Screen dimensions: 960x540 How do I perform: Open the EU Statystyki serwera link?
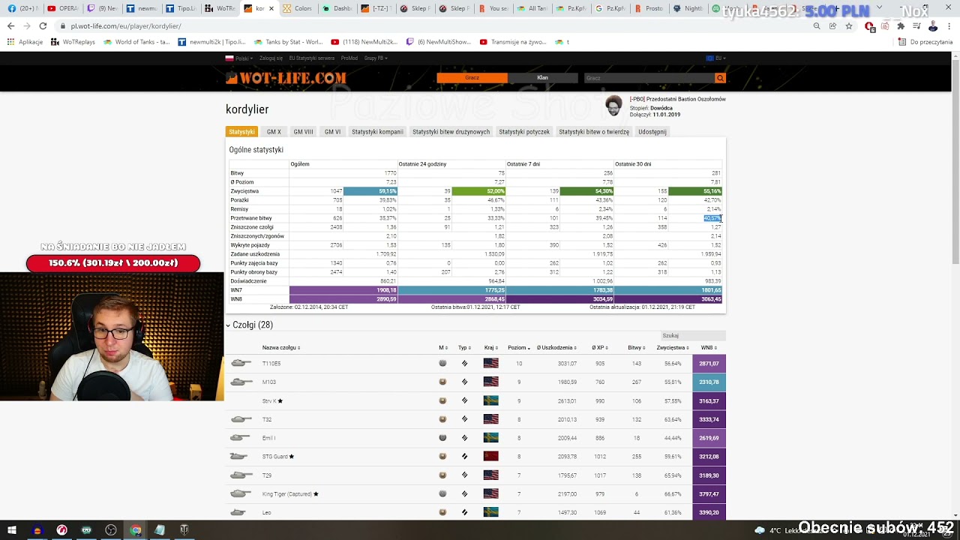tap(312, 58)
